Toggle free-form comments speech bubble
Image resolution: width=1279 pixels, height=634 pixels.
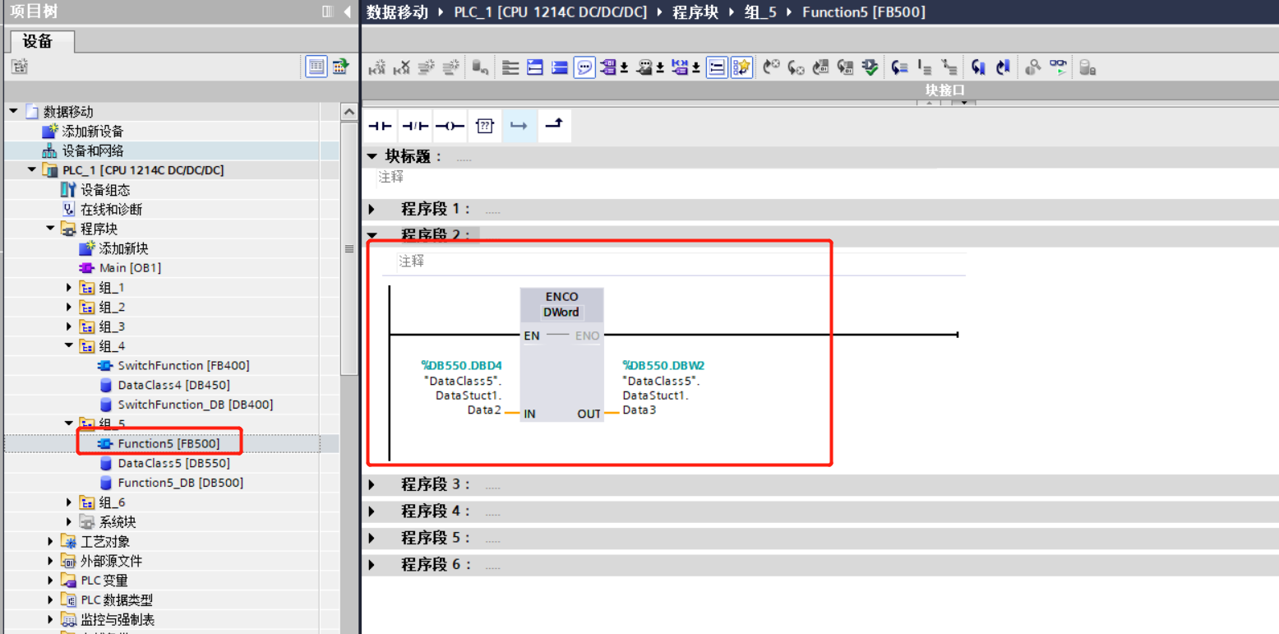tap(584, 67)
